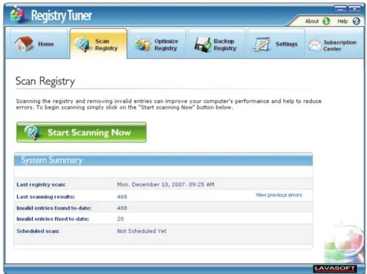Screen dimensions: 367x274
Task: Click the blue Help question mark icon
Action: tap(356, 21)
